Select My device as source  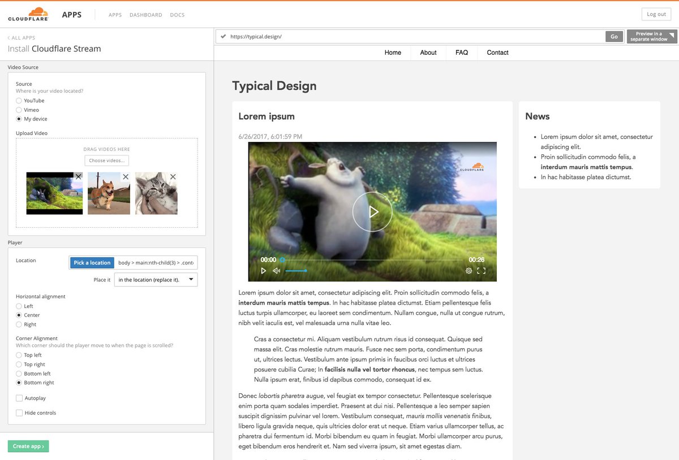coord(19,119)
